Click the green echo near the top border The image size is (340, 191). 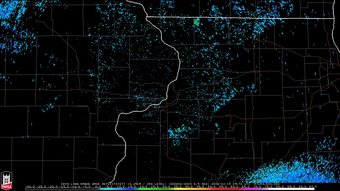point(196,21)
